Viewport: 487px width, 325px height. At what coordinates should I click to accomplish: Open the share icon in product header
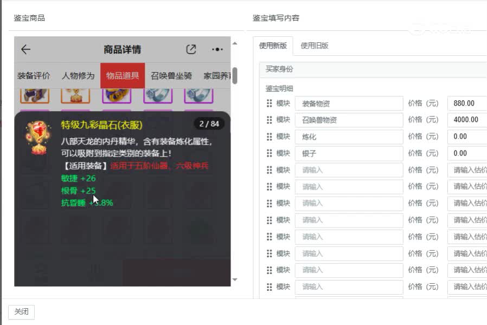(x=191, y=49)
